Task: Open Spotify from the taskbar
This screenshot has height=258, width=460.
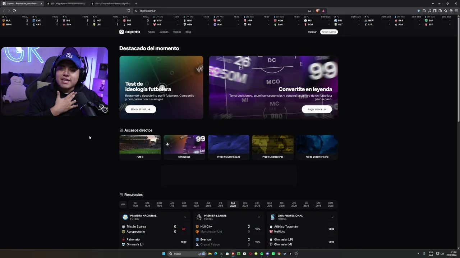Action: (x=262, y=254)
